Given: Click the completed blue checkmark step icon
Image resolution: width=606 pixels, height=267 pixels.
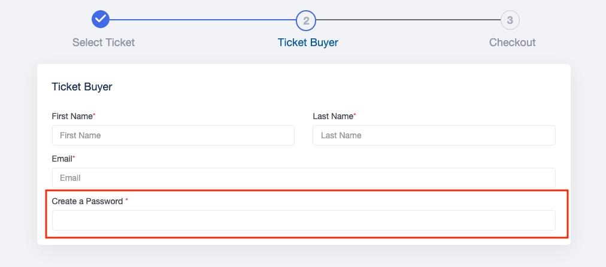Looking at the screenshot, I should 101,19.
